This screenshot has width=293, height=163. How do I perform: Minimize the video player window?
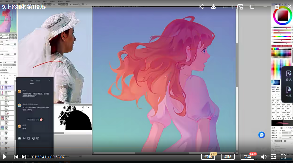265,7
